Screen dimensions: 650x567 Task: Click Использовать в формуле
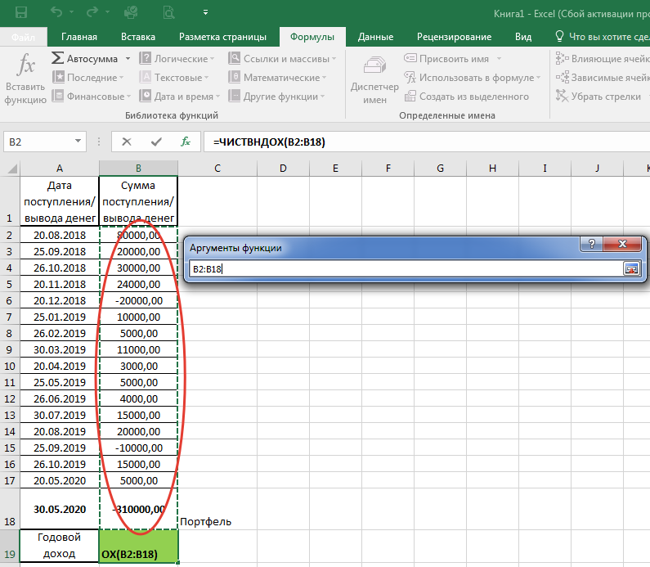click(x=473, y=78)
